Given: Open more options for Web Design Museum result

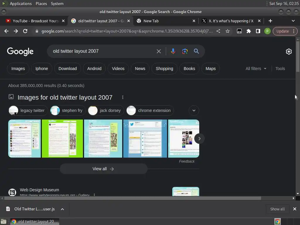Looking at the screenshot, I should 94,195.
